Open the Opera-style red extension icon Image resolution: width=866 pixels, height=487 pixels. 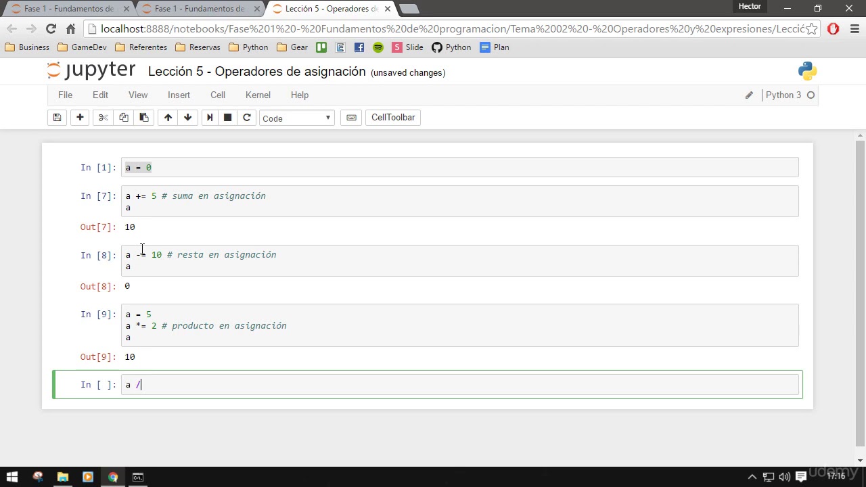[833, 28]
